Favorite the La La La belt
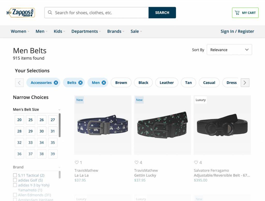Image resolution: width=265 pixels, height=201 pixels. pyautogui.click(x=77, y=163)
